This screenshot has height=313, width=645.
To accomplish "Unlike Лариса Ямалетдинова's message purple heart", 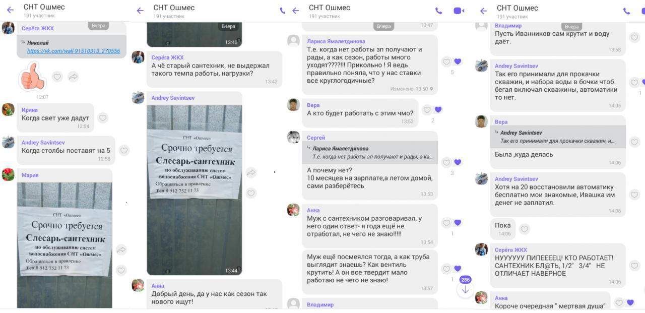I will [x=458, y=61].
